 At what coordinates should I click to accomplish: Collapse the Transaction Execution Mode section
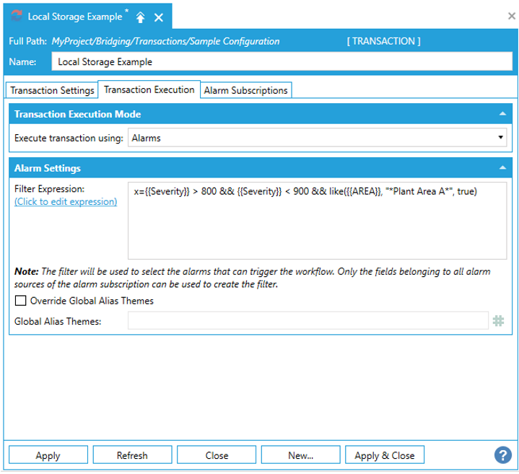pyautogui.click(x=502, y=114)
